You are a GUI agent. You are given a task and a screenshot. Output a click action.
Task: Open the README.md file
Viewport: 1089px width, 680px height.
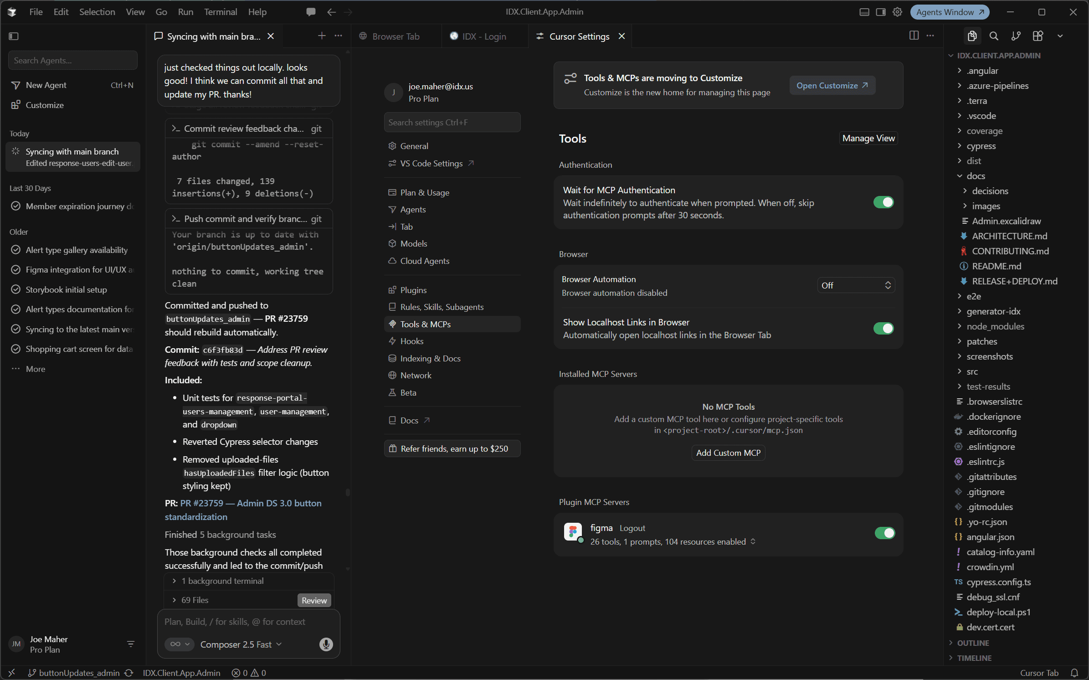tap(996, 266)
